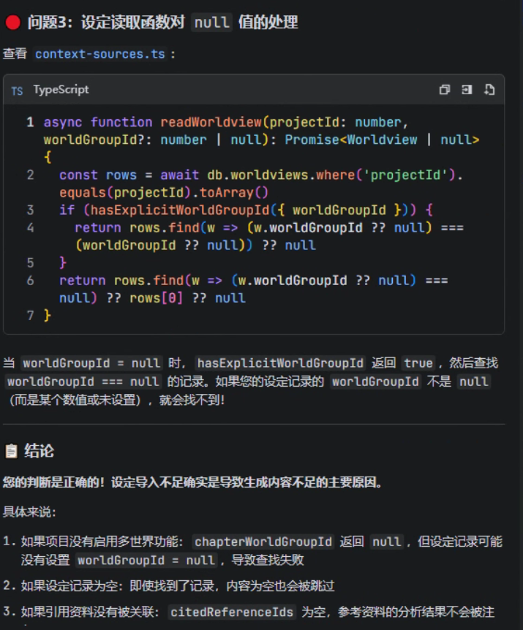Click line number 3 in the code
Image resolution: width=523 pixels, height=630 pixels.
pos(30,210)
